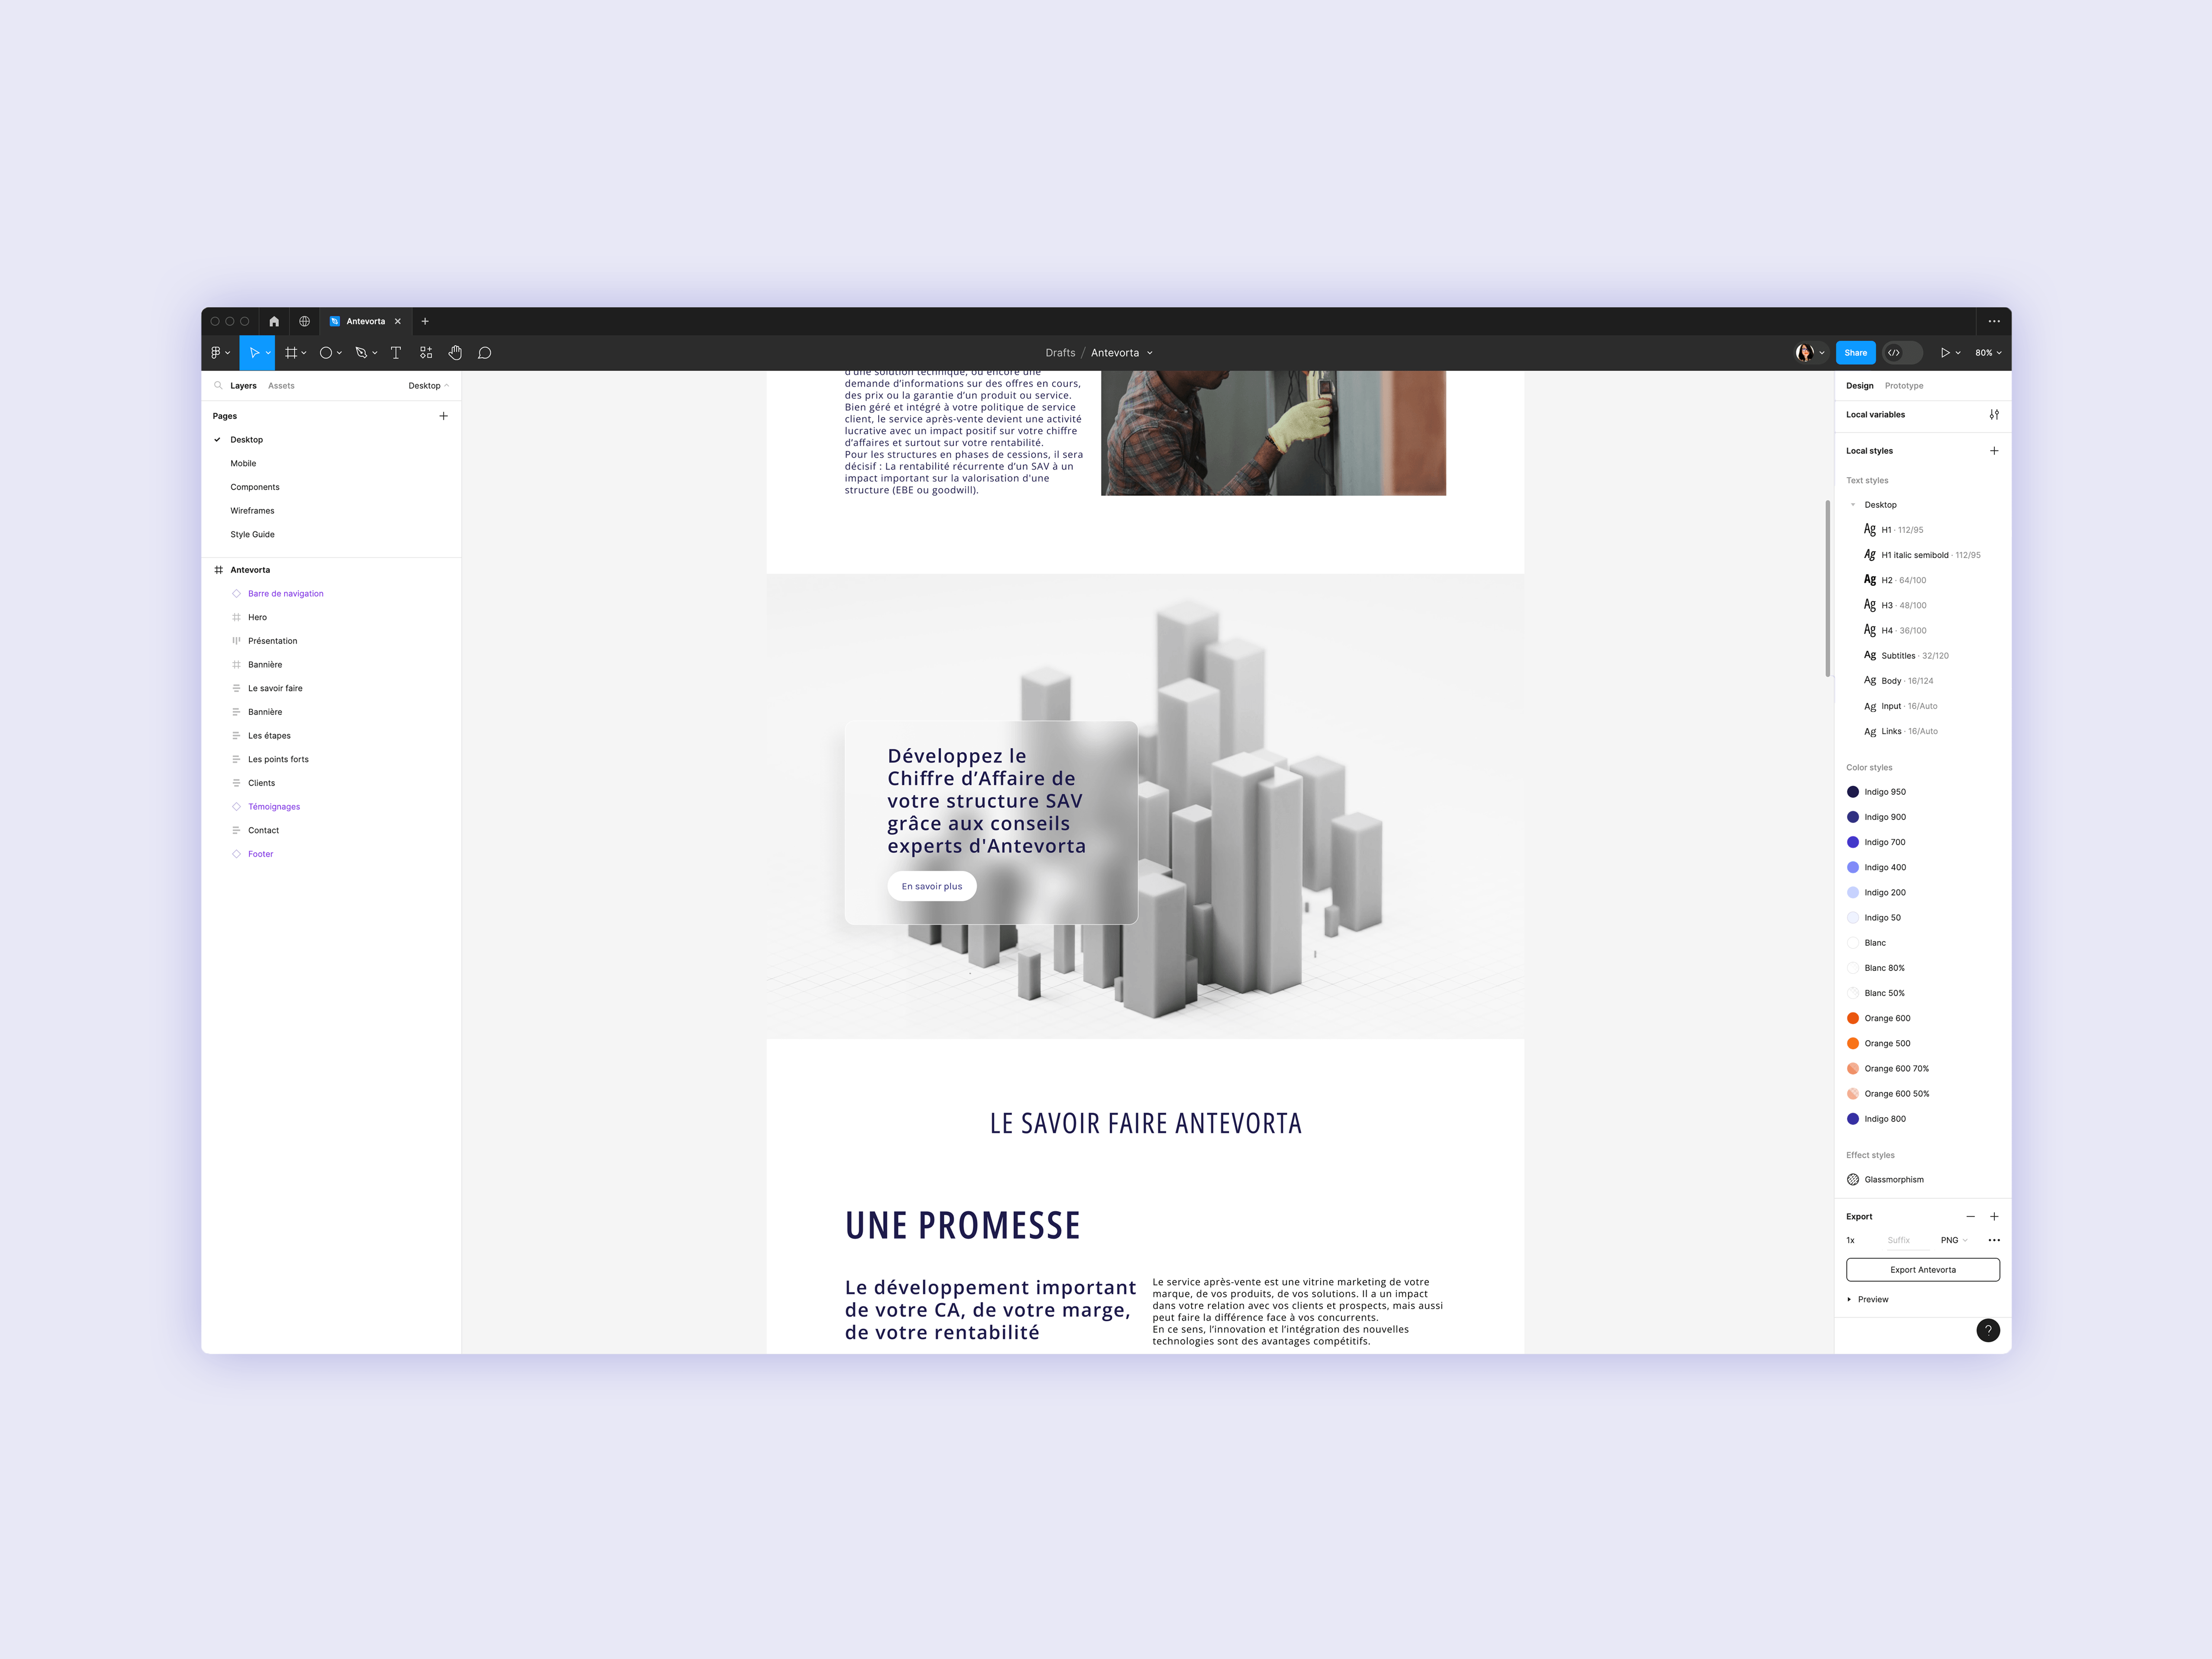Screen dimensions: 2212x1659
Task: Open Frame tool options dropdown
Action: coord(304,353)
